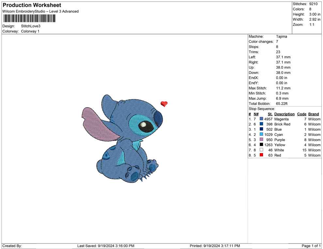Image resolution: width=323 pixels, height=249 pixels.
Task: Click the Brand column header
Action: tap(314, 114)
